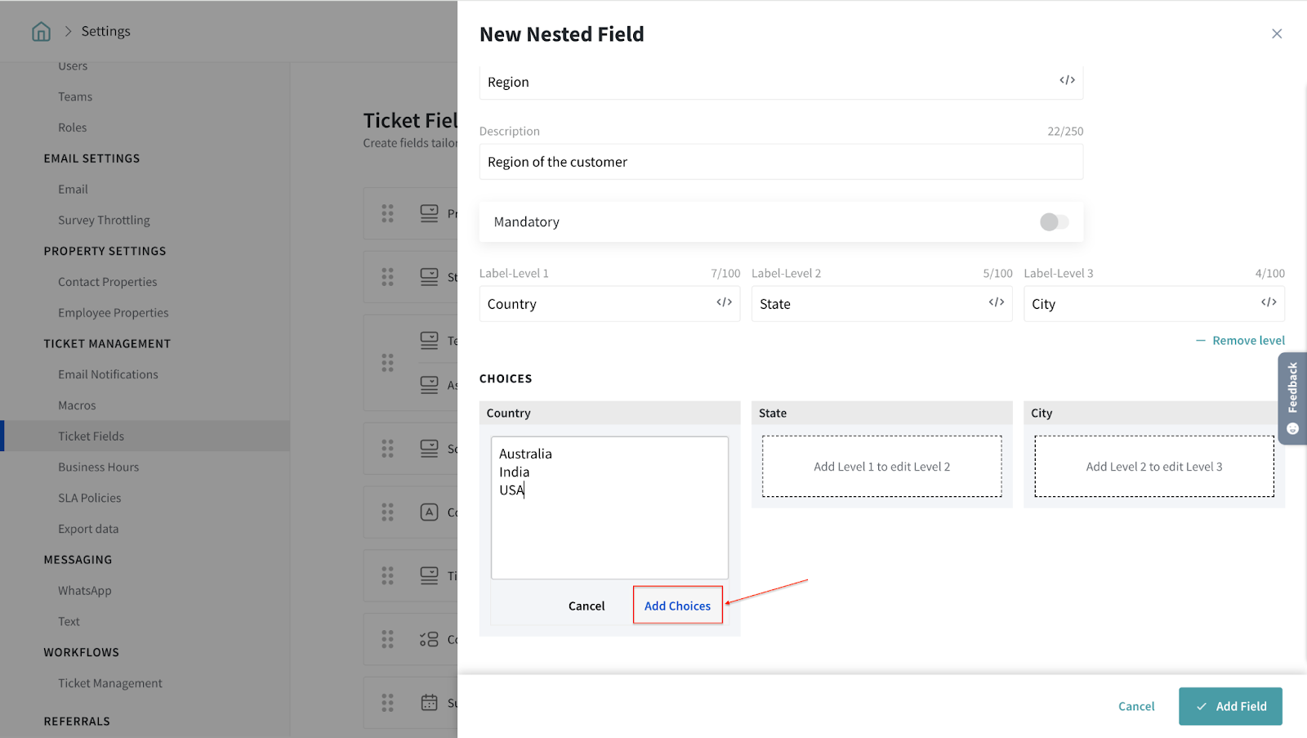Click into the Description input field
1307x738 pixels.
[780, 162]
